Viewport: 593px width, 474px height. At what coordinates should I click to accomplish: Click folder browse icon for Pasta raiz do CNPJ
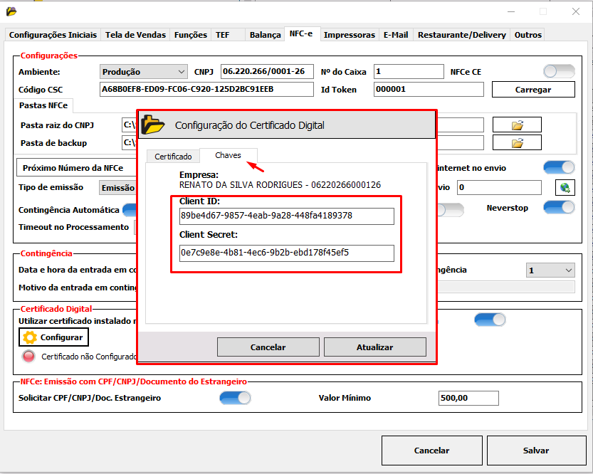pyautogui.click(x=517, y=125)
